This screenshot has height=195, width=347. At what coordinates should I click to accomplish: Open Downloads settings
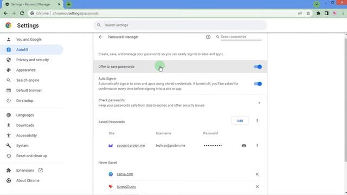[x=25, y=125]
